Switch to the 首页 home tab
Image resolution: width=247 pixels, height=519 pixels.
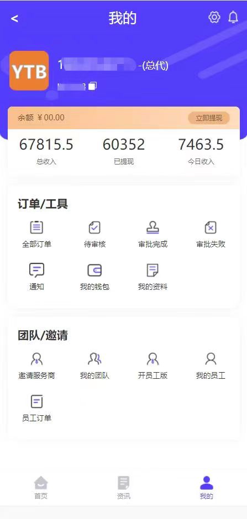point(41,487)
